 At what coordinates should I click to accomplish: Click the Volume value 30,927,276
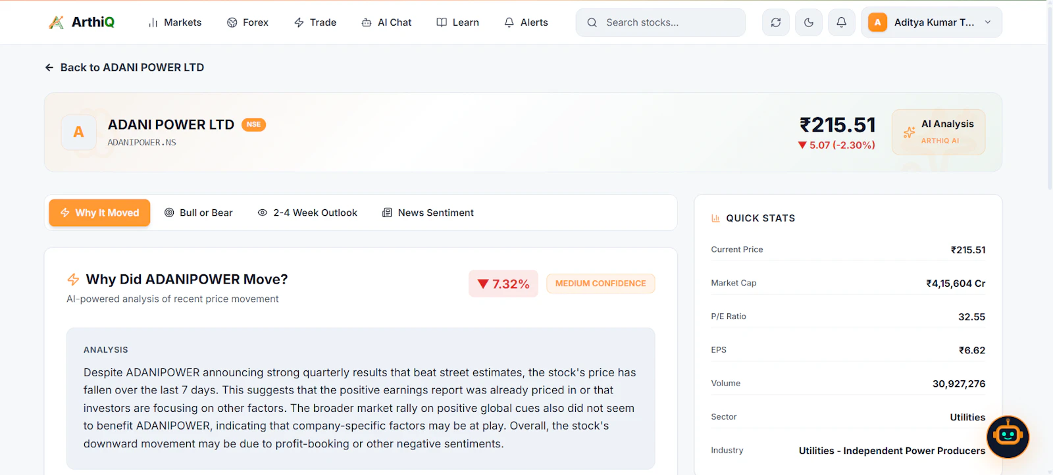(959, 384)
